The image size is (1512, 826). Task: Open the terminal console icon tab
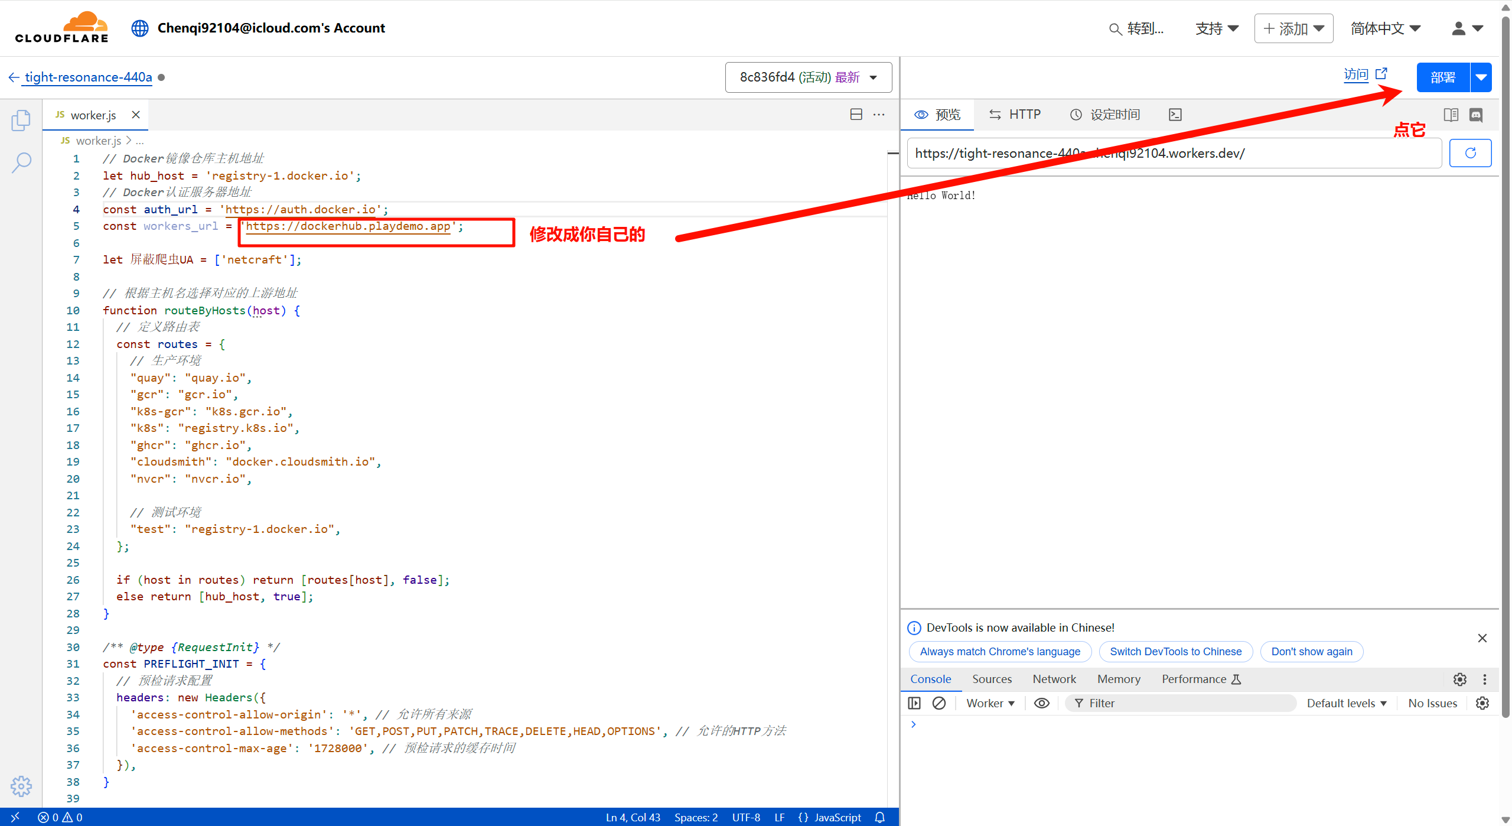pos(1175,115)
